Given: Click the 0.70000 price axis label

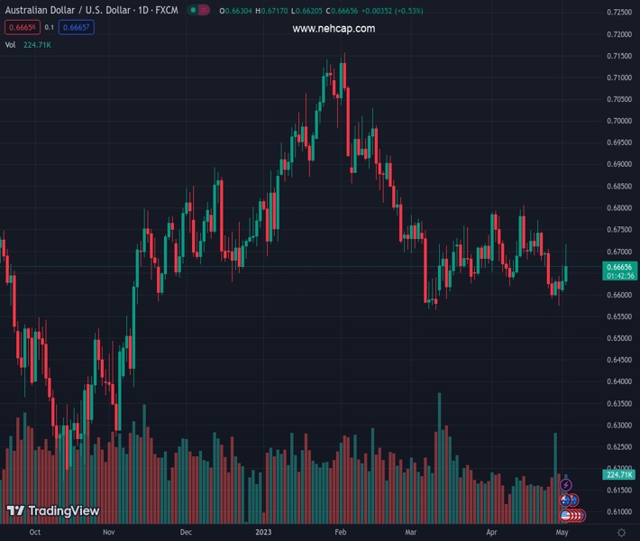Looking at the screenshot, I should coord(619,121).
